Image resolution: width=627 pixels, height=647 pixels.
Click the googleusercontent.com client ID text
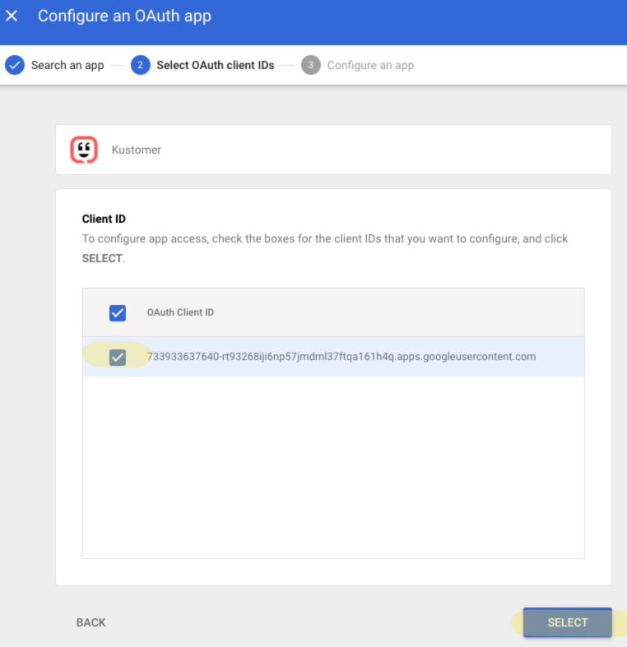(341, 357)
